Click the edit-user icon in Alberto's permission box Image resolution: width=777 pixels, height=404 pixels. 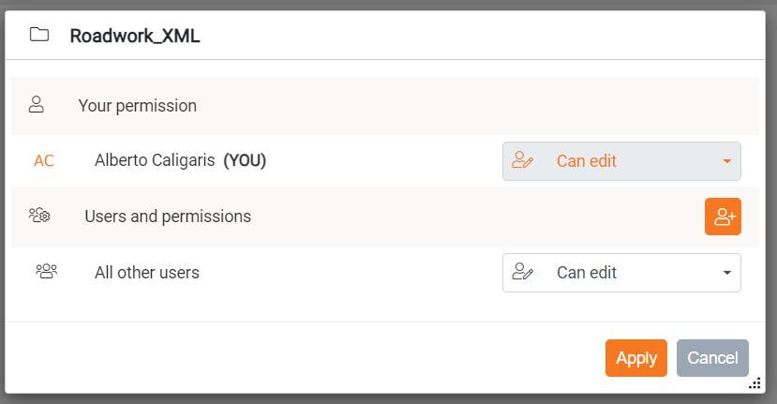click(523, 161)
